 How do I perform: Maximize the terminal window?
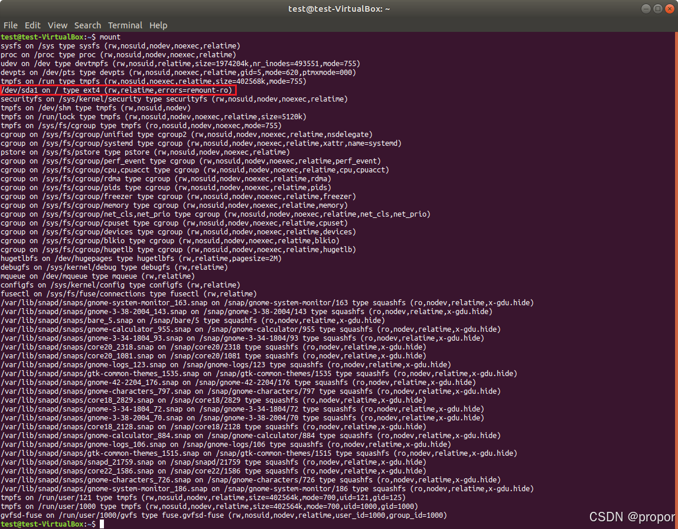pos(658,9)
